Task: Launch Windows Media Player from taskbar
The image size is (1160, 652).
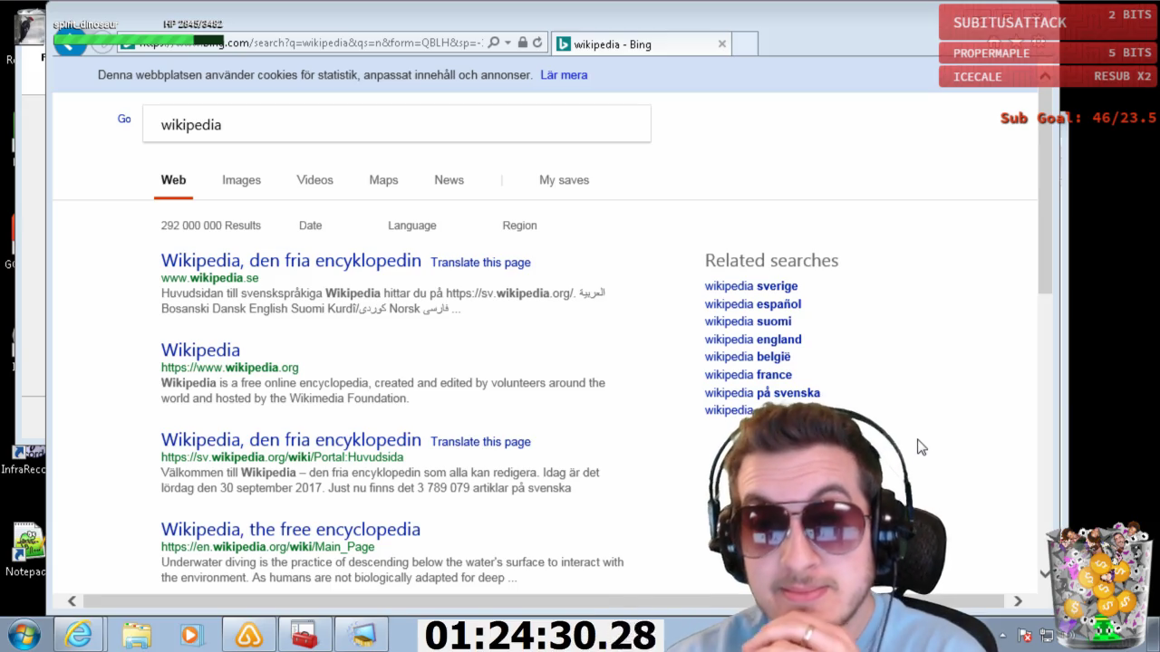Action: (191, 635)
